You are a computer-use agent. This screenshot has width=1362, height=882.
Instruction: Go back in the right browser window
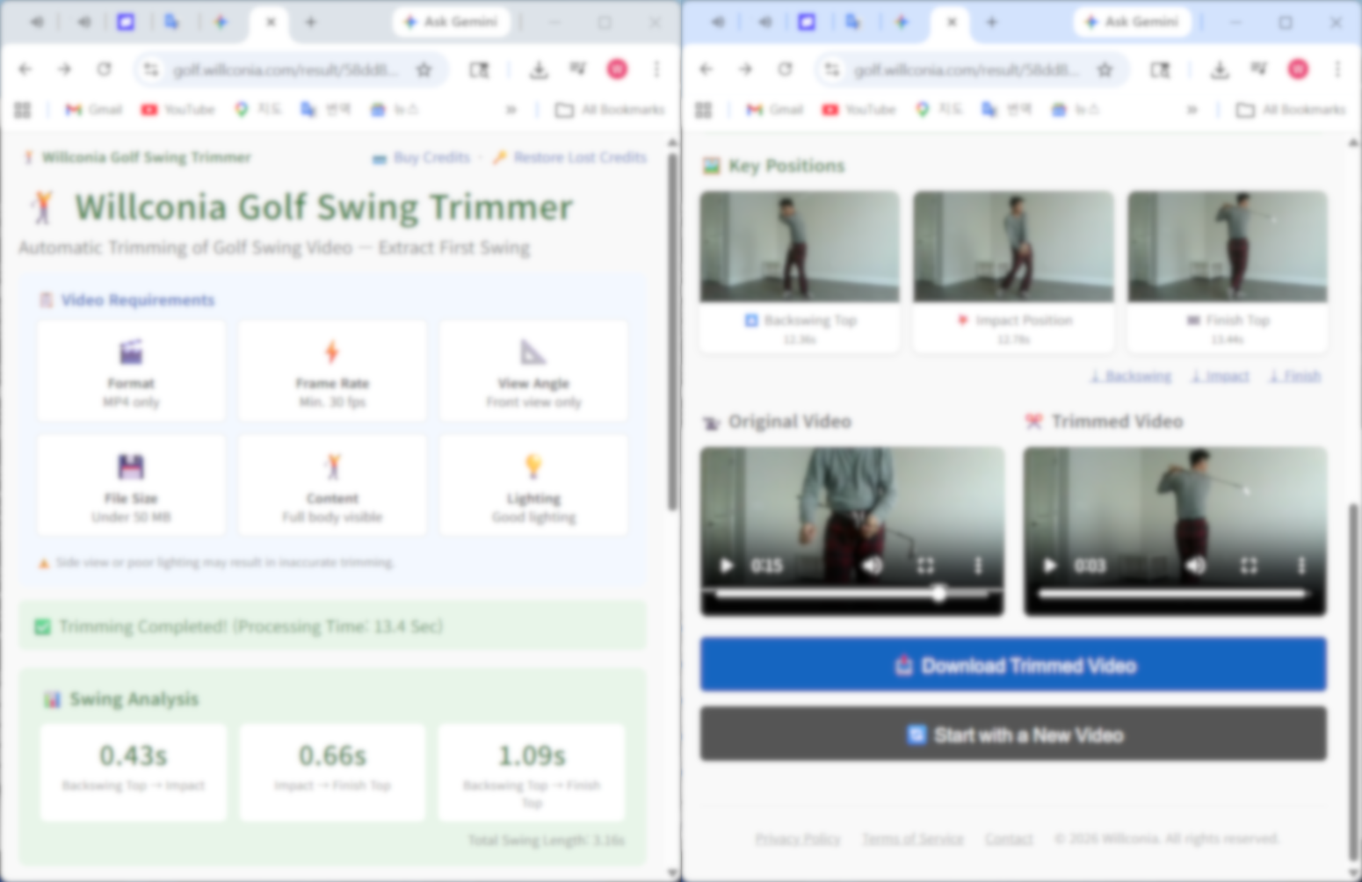(x=706, y=69)
